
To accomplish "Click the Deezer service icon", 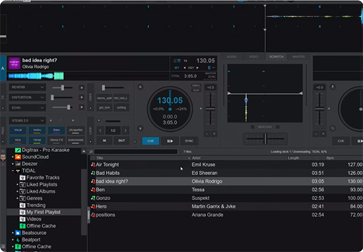I will (18, 164).
